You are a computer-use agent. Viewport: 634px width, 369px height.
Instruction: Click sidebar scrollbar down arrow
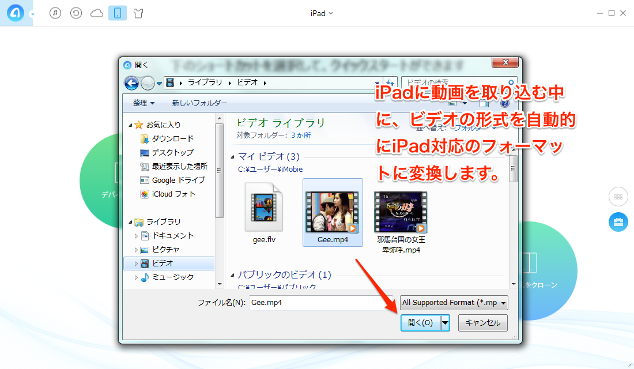point(220,284)
